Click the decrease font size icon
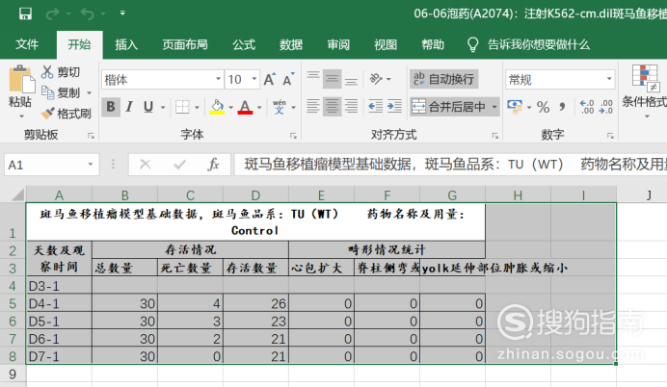 (289, 79)
